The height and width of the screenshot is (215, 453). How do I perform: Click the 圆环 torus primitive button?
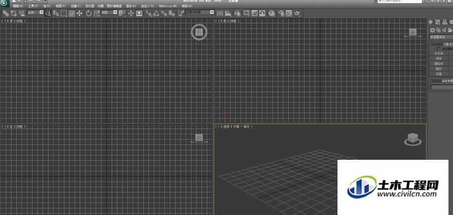[439, 69]
